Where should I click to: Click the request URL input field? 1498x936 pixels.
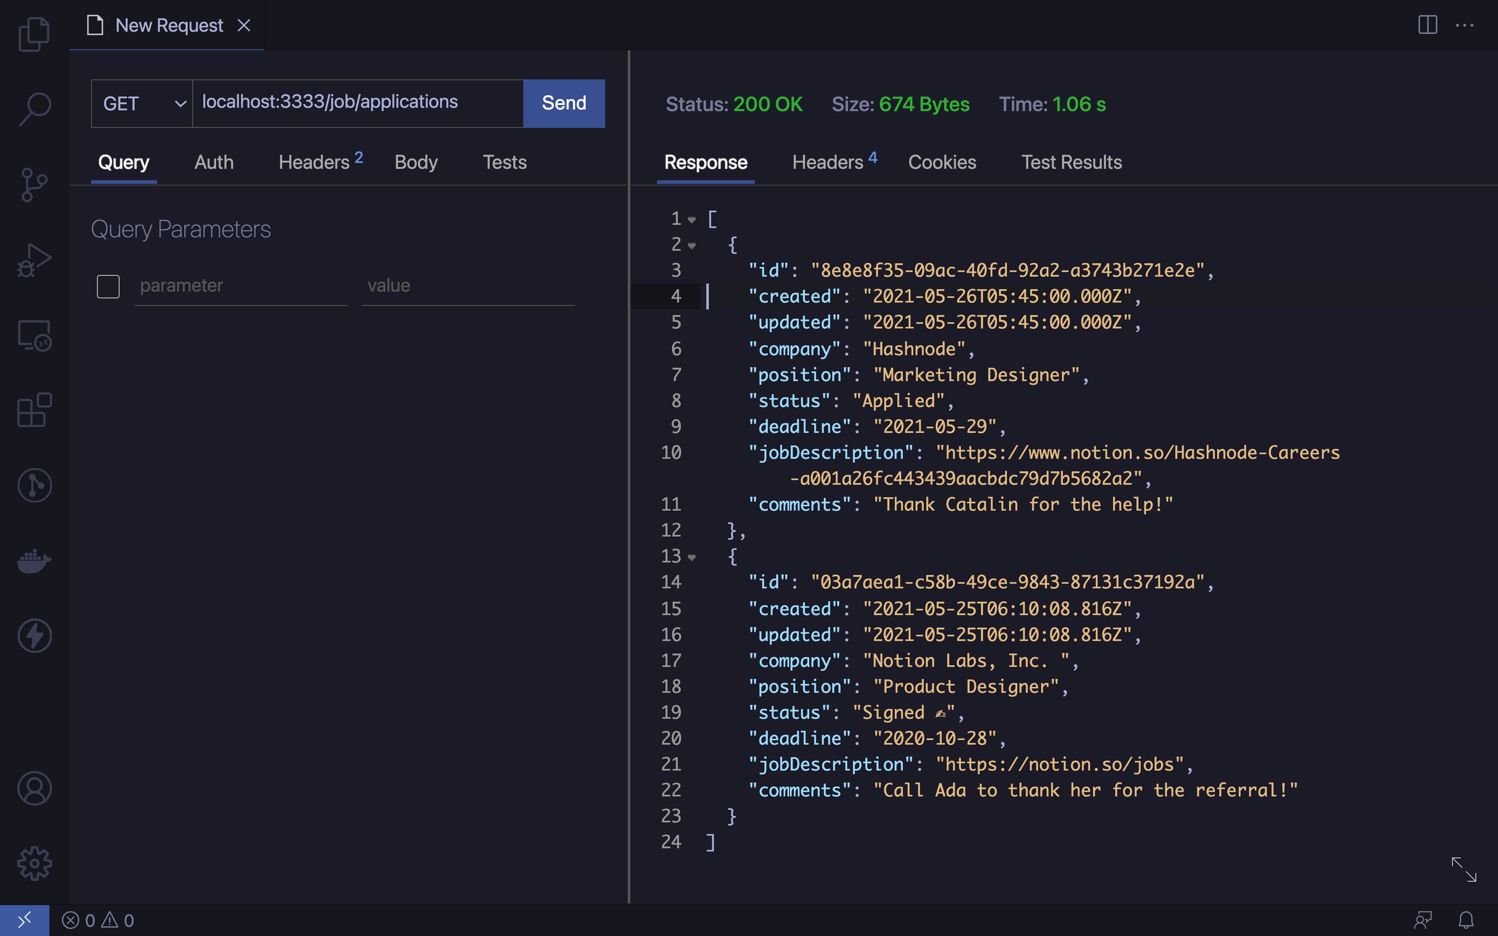357,102
